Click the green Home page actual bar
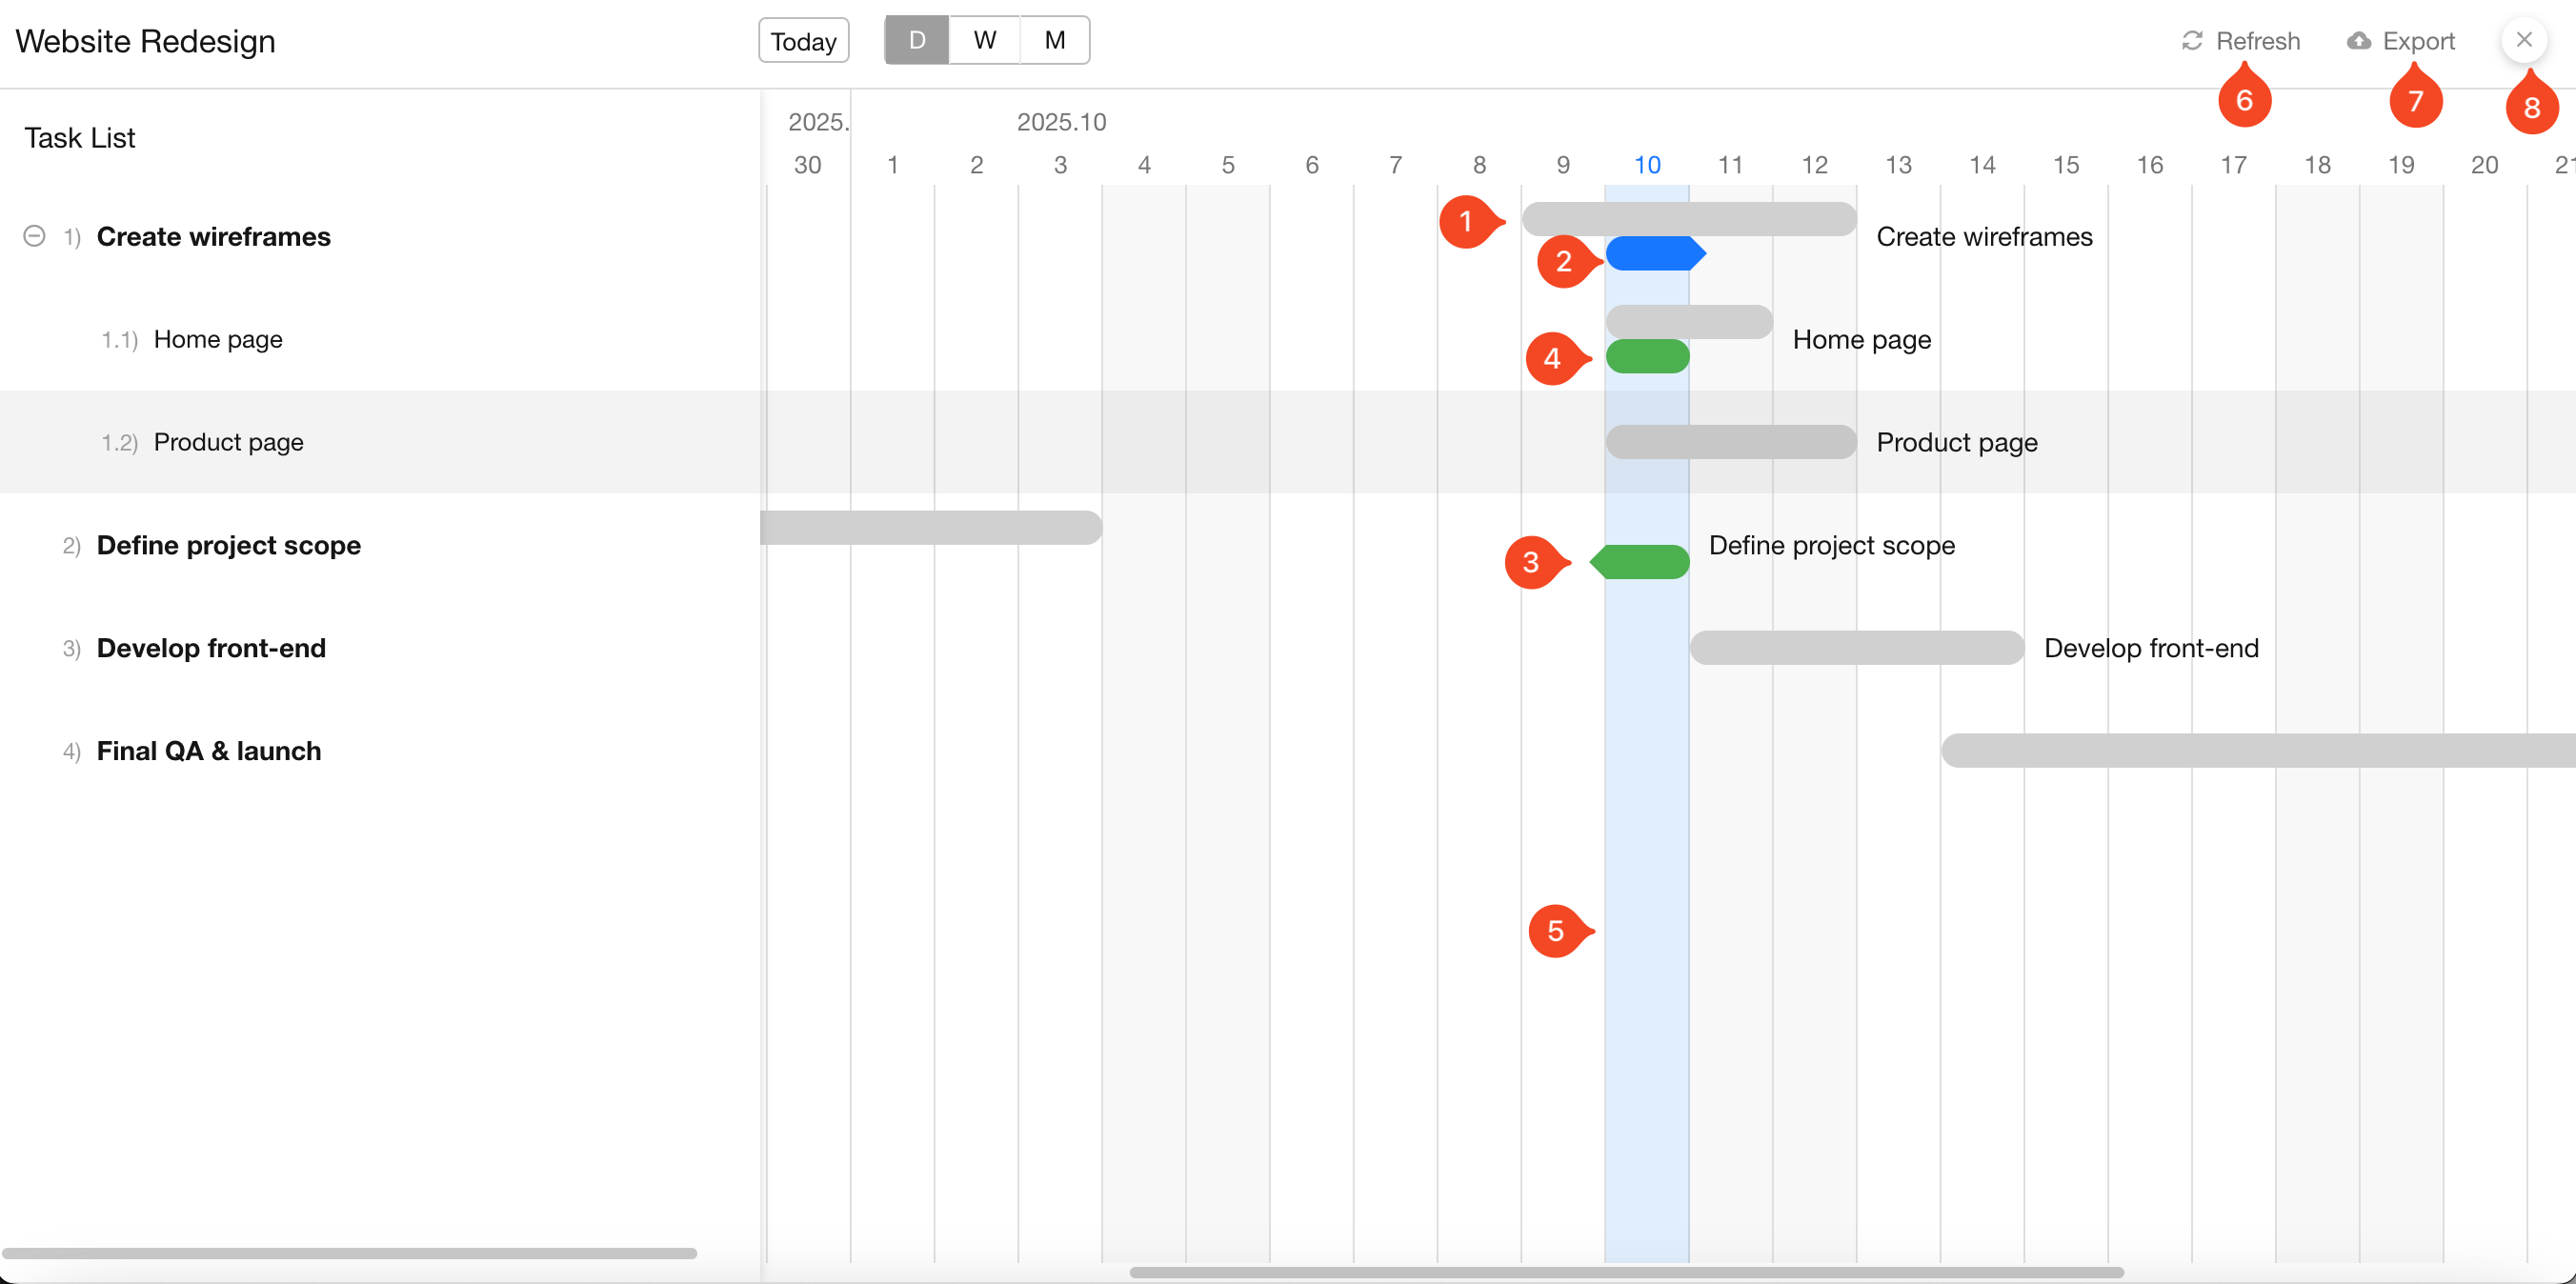The height and width of the screenshot is (1284, 2576). [x=1647, y=356]
